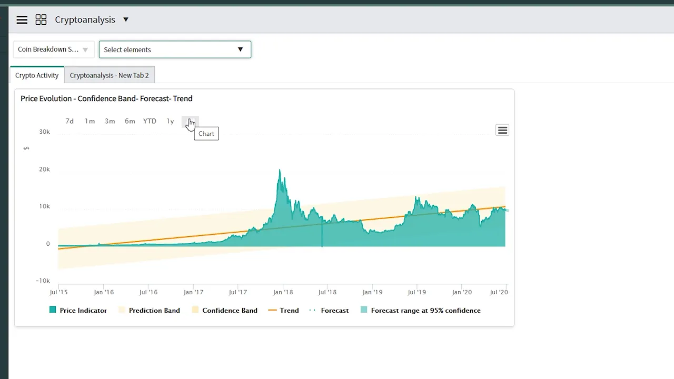
Task: Switch to the Cryptoanalysis - New Tab 2 tab
Action: [x=110, y=75]
